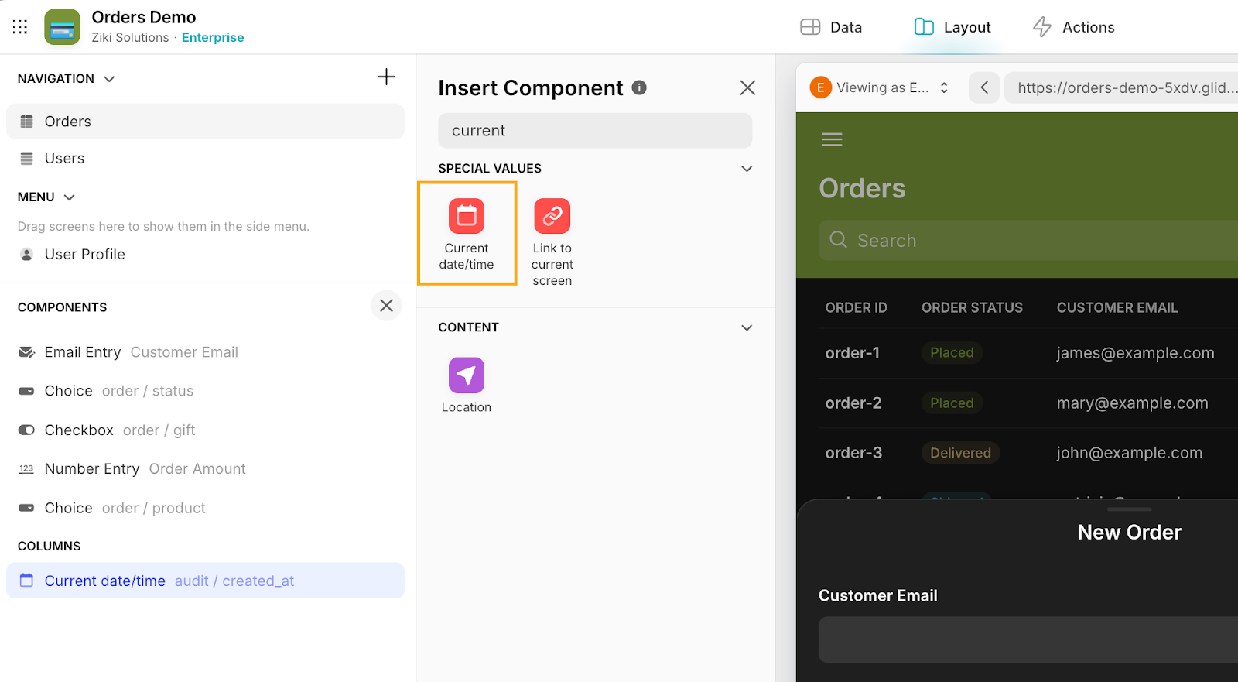
Task: Select the Number Entry Order Amount component
Action: click(x=205, y=468)
